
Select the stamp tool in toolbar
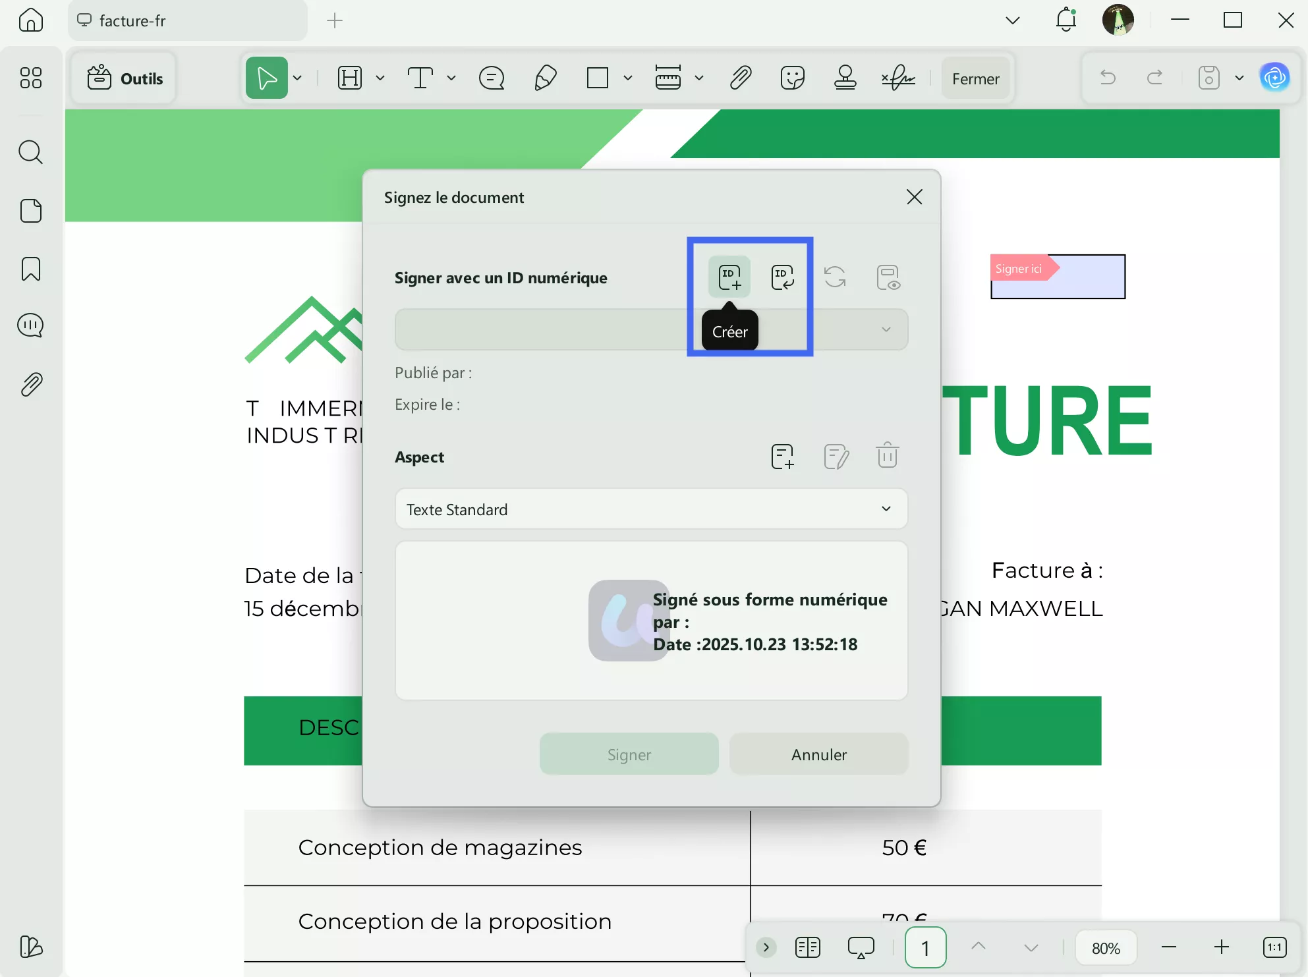pyautogui.click(x=845, y=78)
